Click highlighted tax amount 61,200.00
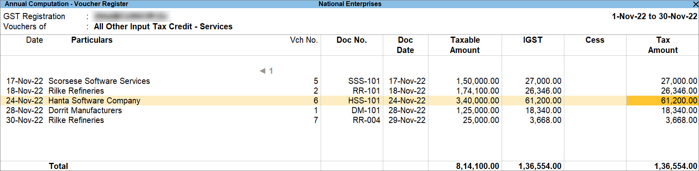699x171 pixels. click(662, 101)
